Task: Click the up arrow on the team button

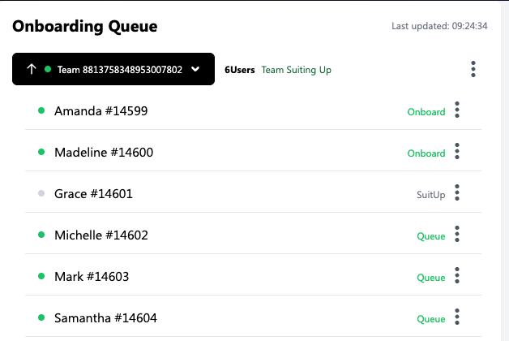Action: tap(32, 70)
